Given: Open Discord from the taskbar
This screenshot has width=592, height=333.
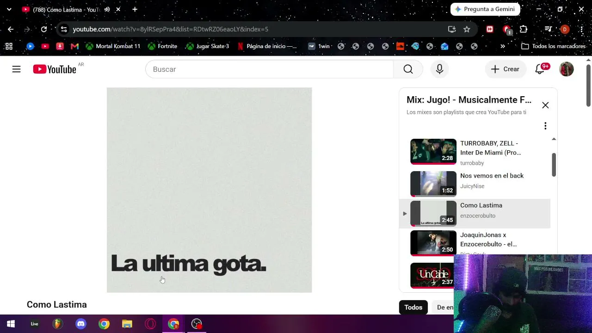Looking at the screenshot, I should pos(81,324).
